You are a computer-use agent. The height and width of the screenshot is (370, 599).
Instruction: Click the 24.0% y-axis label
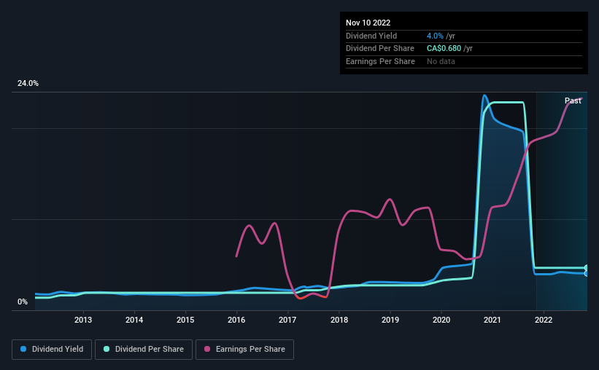coord(28,83)
